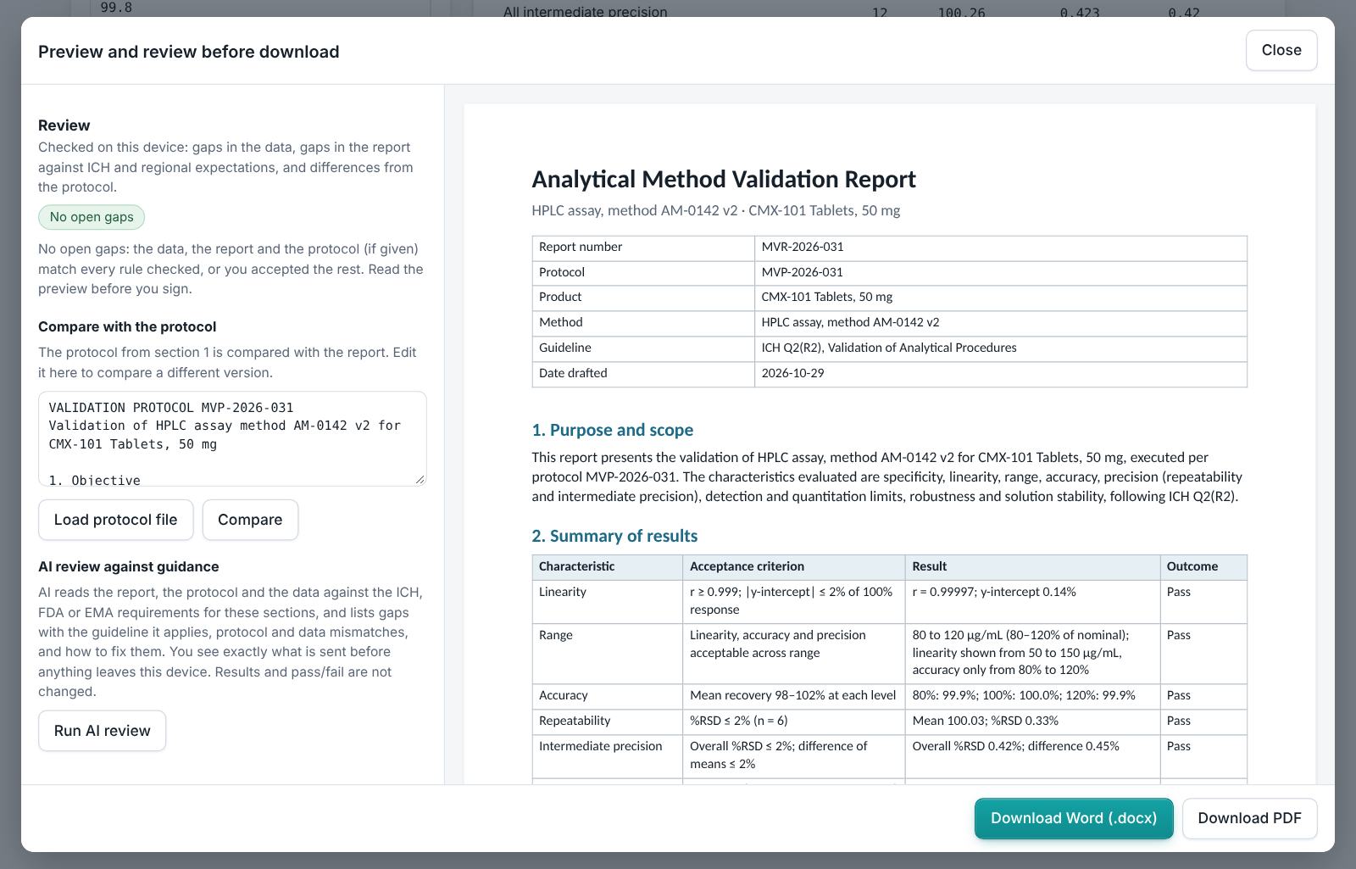Image resolution: width=1356 pixels, height=869 pixels.
Task: Click the 'Linearity' row label
Action: click(563, 592)
